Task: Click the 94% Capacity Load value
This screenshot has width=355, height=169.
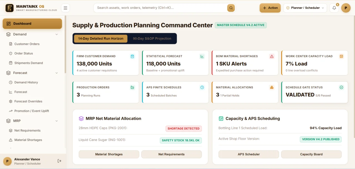Action: [326, 128]
